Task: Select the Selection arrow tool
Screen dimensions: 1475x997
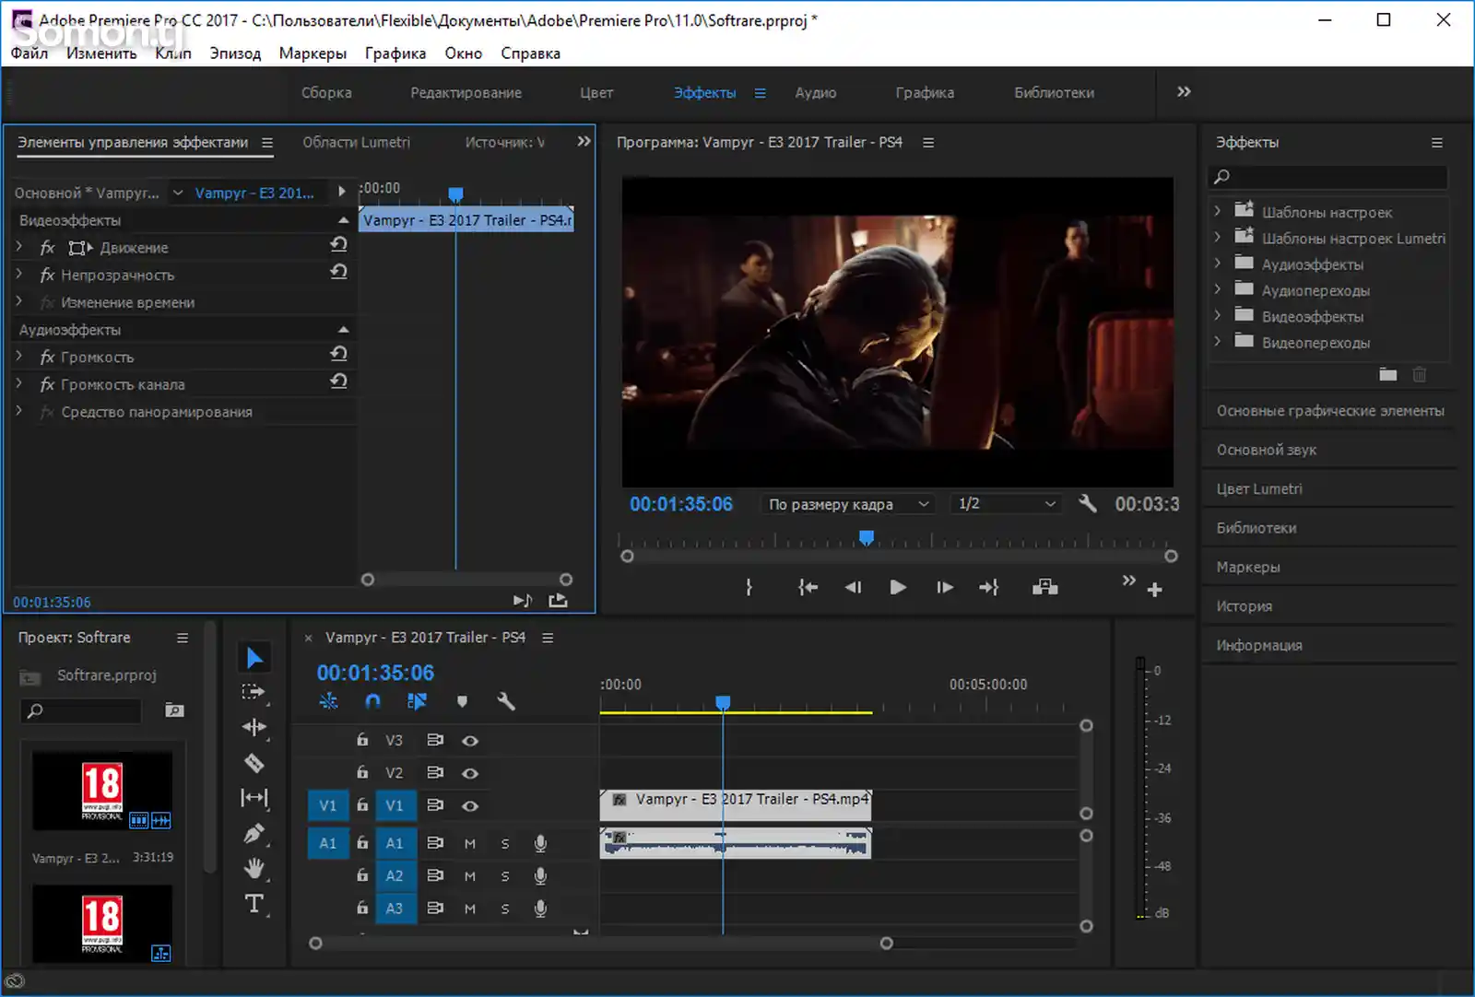Action: (255, 657)
